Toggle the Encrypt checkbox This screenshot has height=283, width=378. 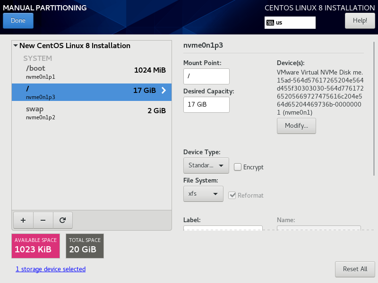[x=238, y=167]
